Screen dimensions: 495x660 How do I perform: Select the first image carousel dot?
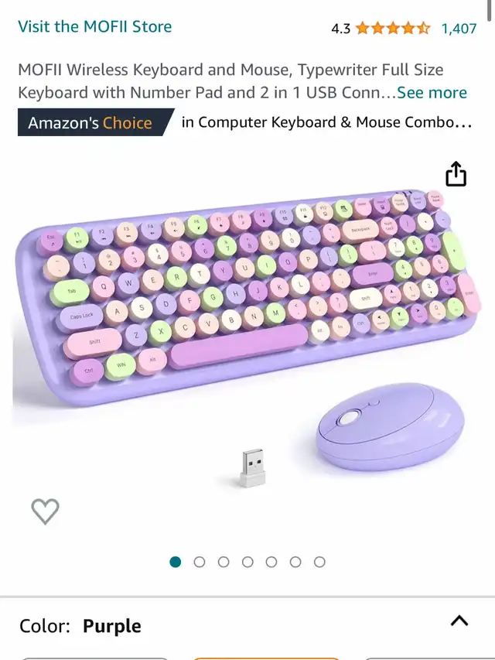pyautogui.click(x=175, y=562)
